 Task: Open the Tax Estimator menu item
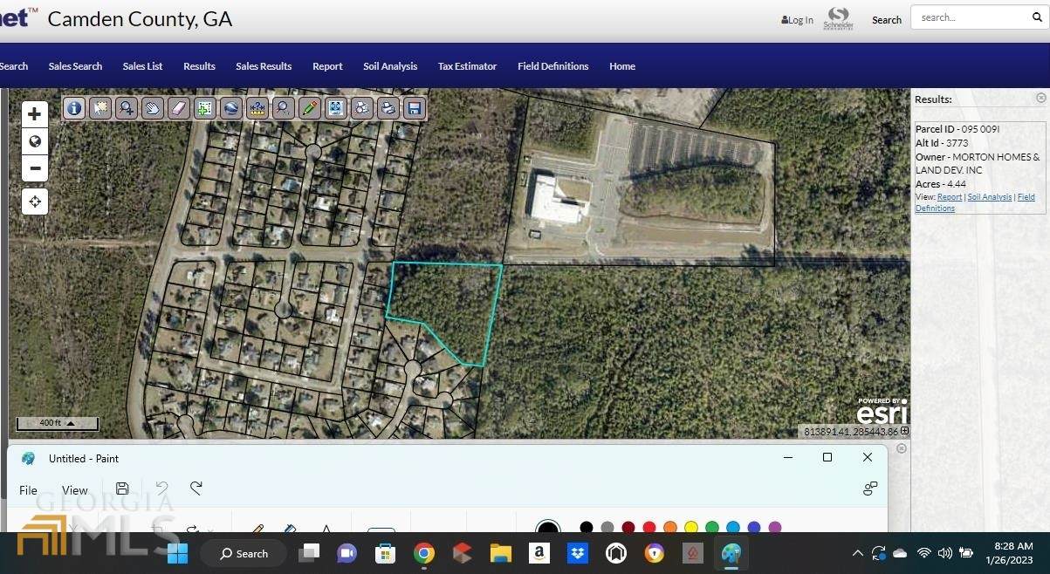(x=467, y=66)
